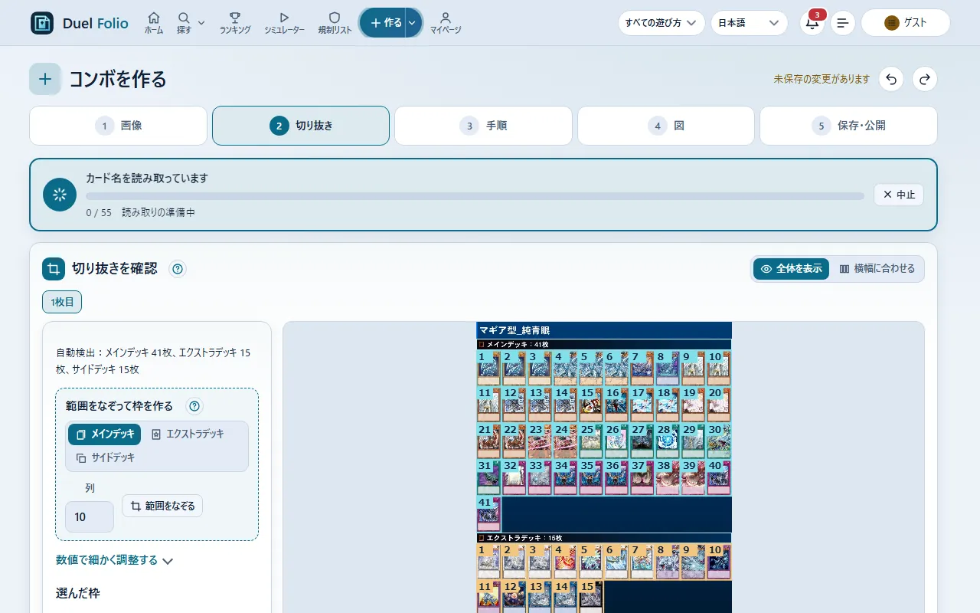Open すべての遊び方 dropdown

coord(661,23)
